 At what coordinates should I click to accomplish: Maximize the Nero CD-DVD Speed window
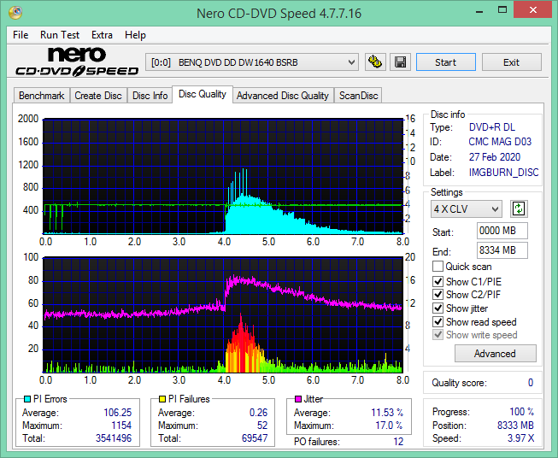click(x=502, y=10)
